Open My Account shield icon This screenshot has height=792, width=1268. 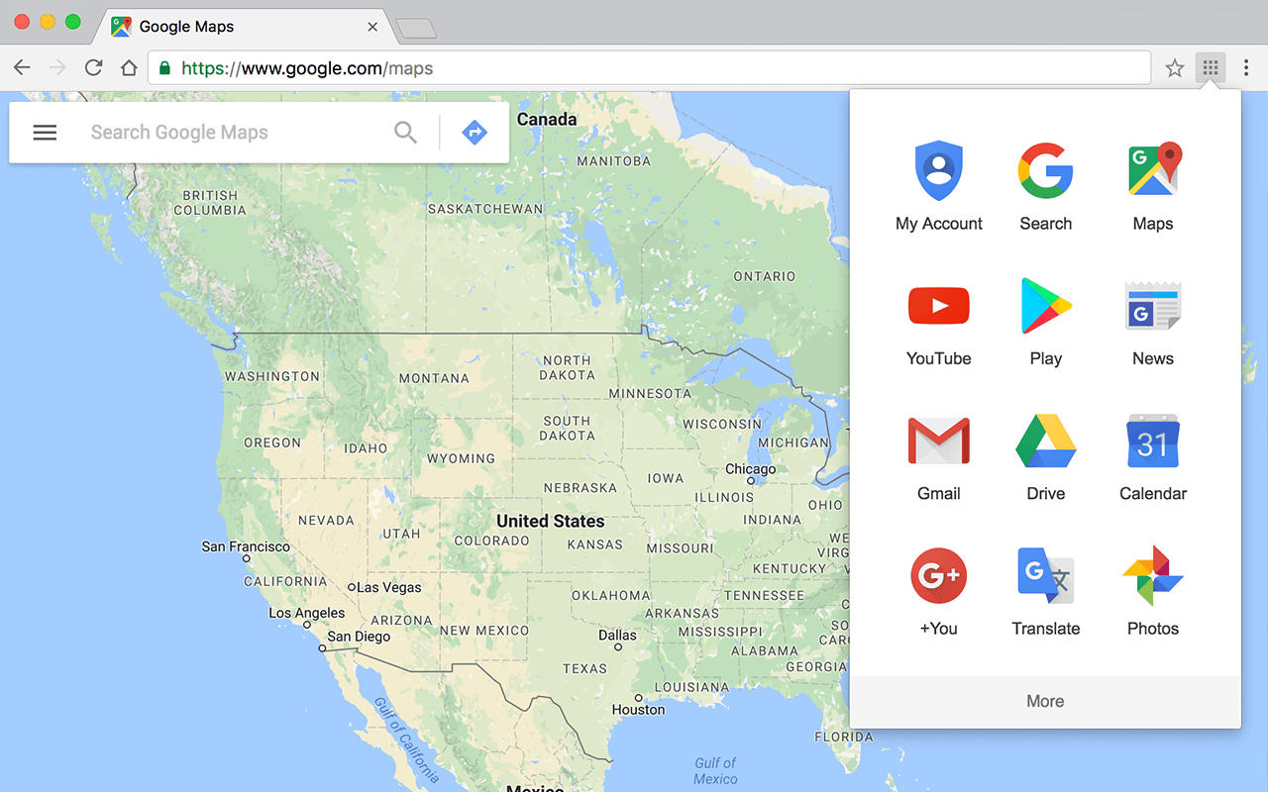click(x=939, y=170)
